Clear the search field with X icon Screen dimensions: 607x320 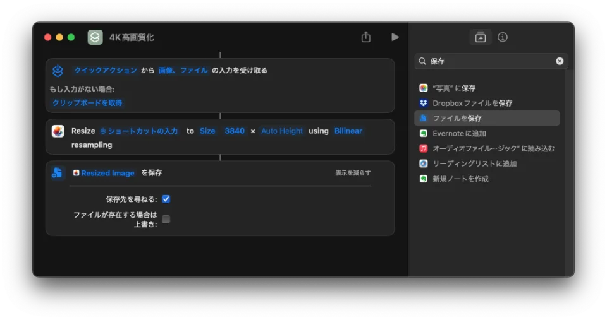pos(560,61)
